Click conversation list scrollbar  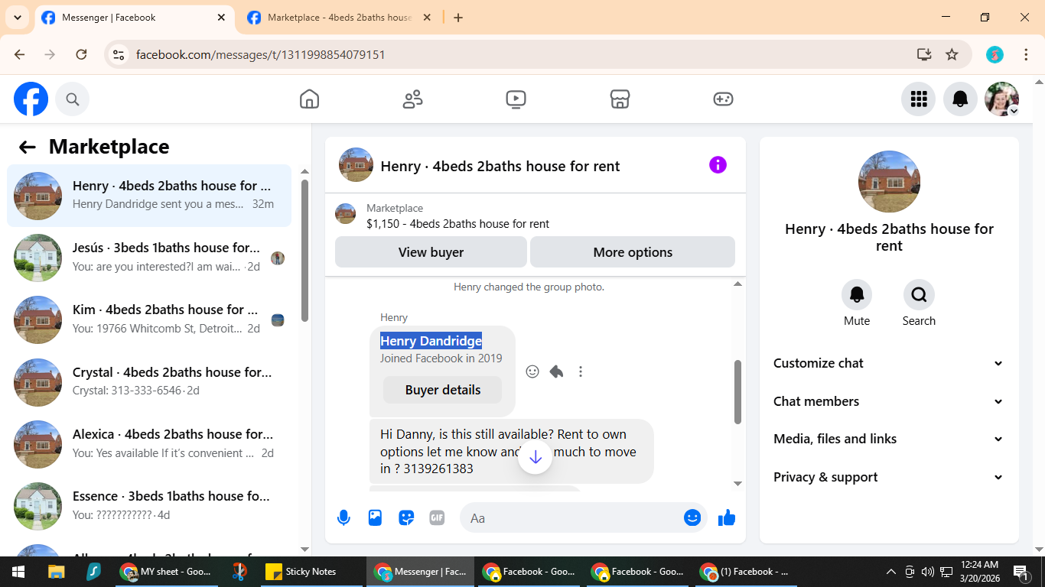click(304, 250)
